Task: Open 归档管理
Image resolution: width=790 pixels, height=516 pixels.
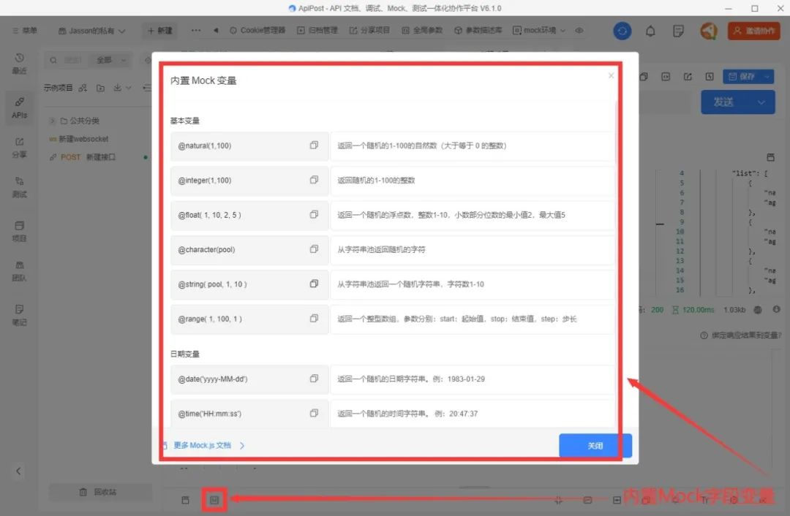Action: (317, 30)
